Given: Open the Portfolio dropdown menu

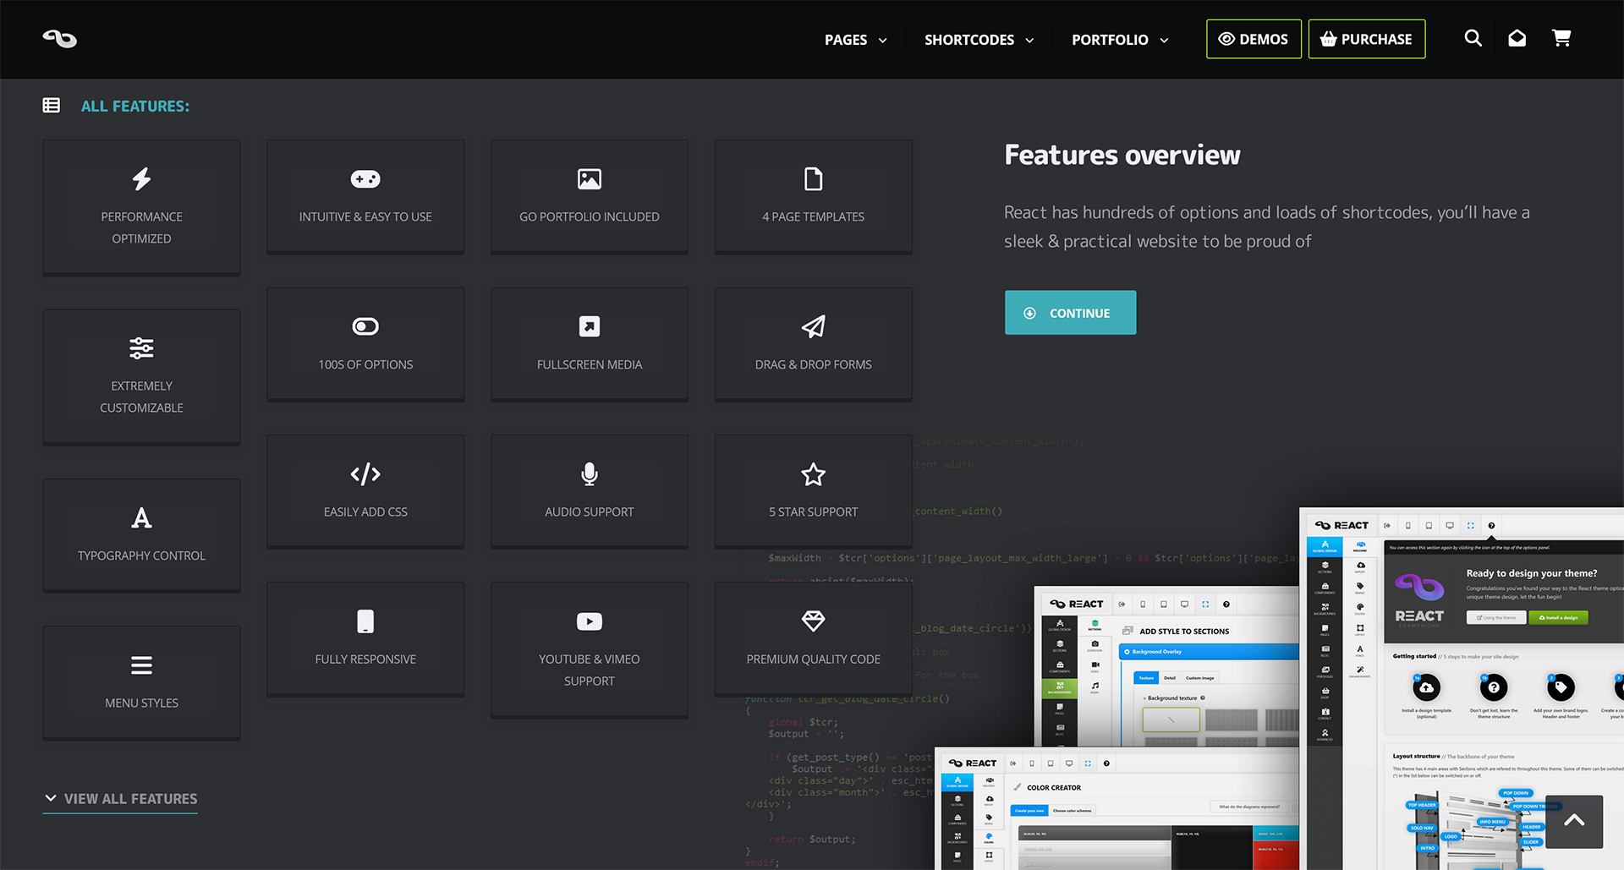Looking at the screenshot, I should click(1120, 40).
